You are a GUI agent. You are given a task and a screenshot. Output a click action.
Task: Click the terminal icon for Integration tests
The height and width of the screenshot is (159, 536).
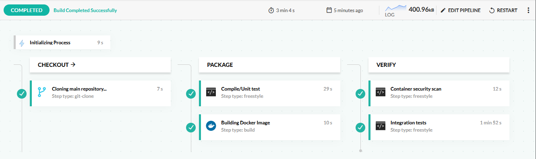(381, 126)
